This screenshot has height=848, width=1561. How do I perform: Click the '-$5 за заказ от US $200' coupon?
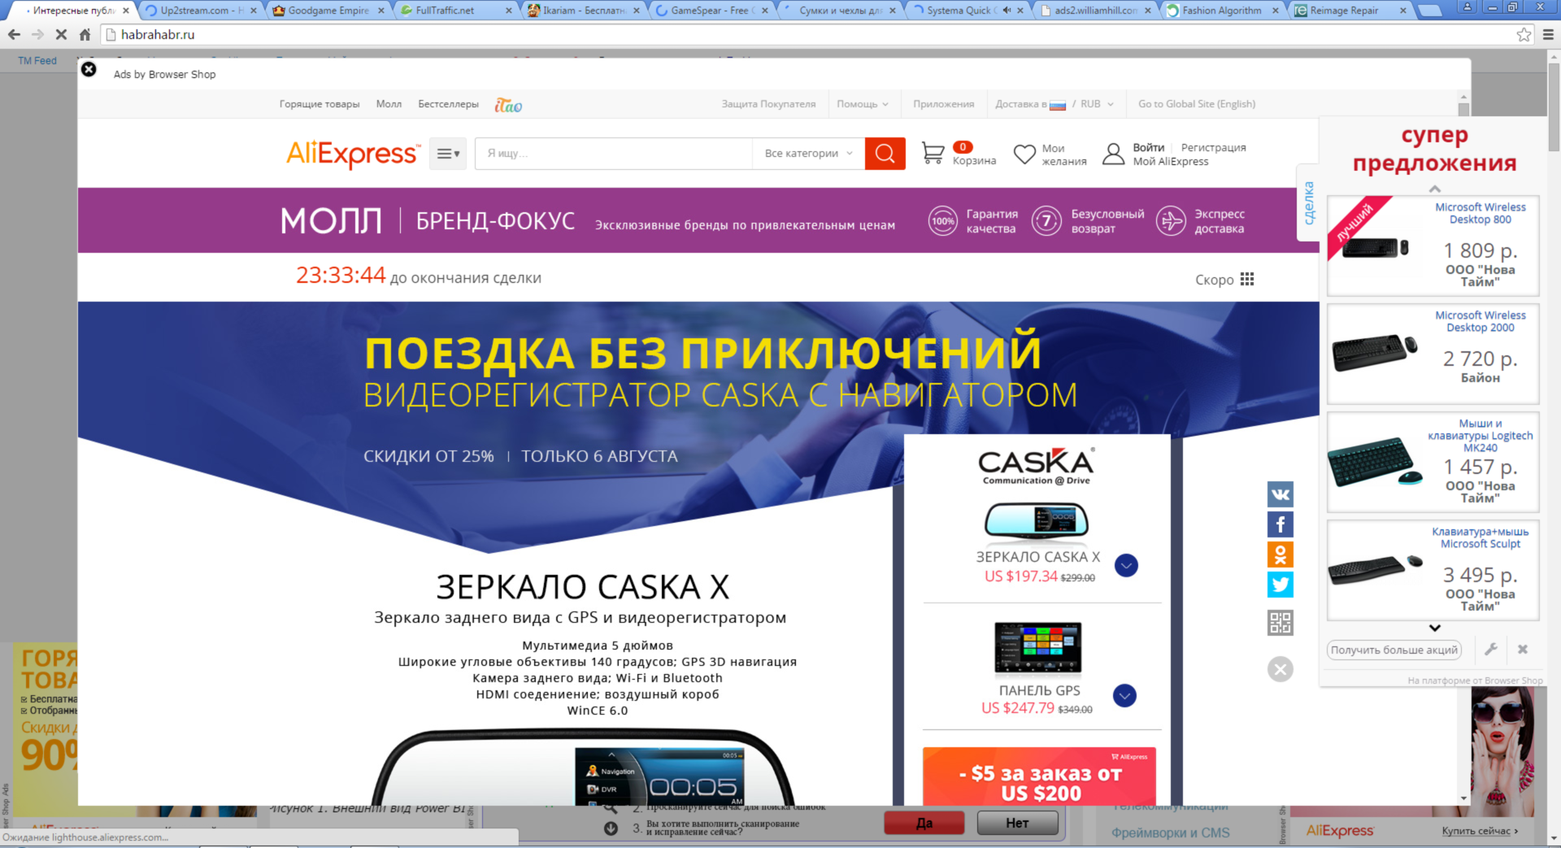[1039, 776]
